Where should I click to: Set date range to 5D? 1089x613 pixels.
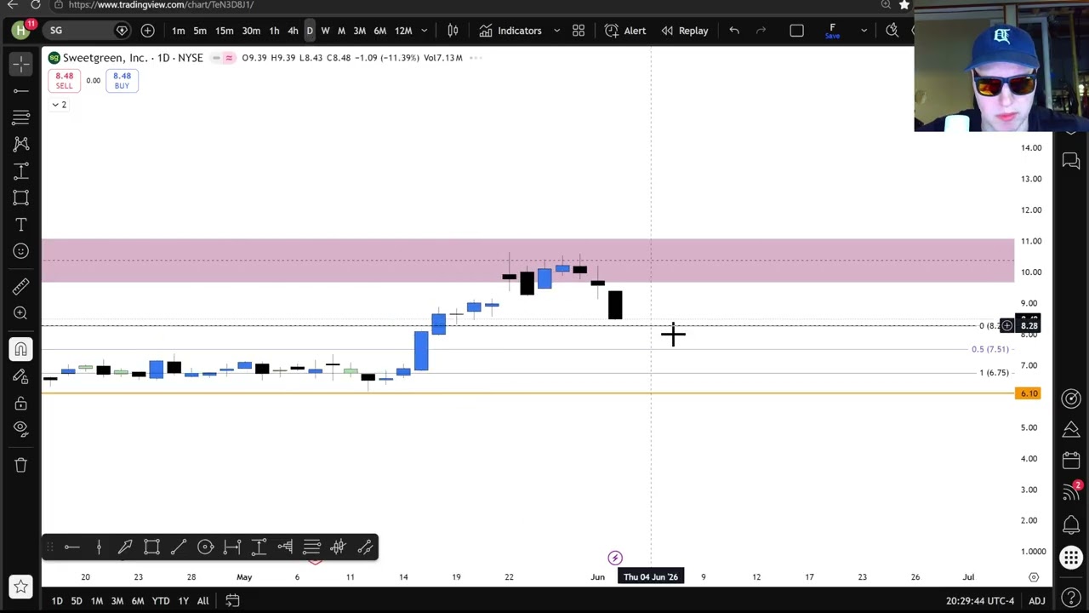[x=77, y=601]
